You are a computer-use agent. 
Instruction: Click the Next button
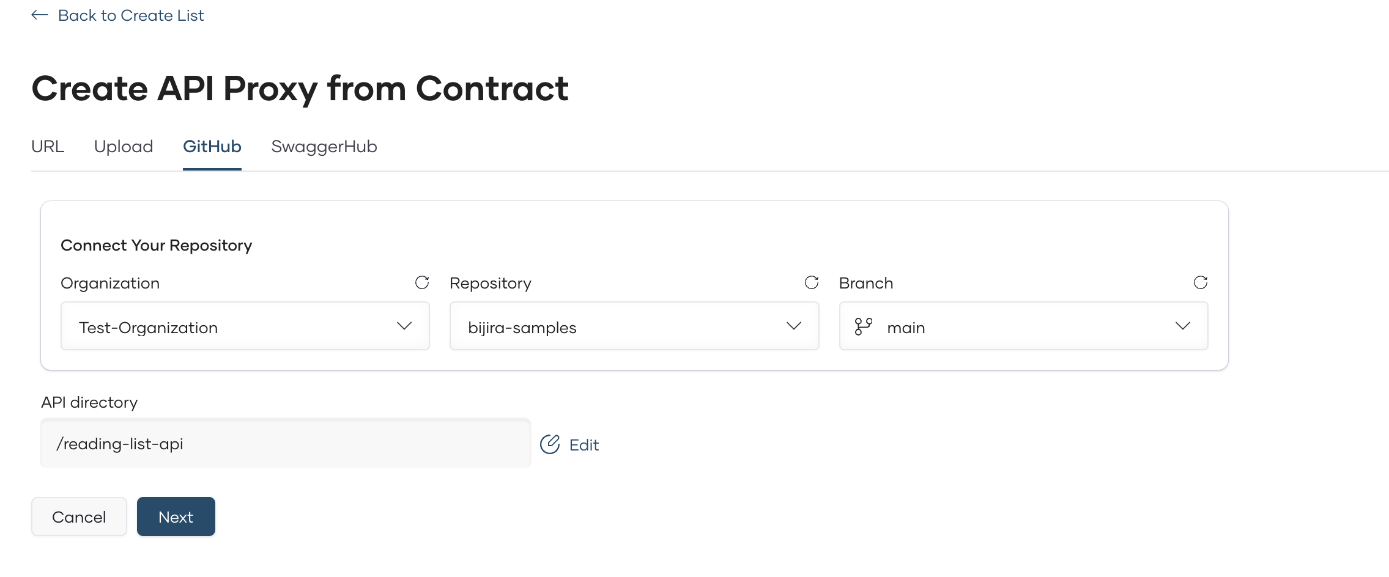pyautogui.click(x=176, y=516)
